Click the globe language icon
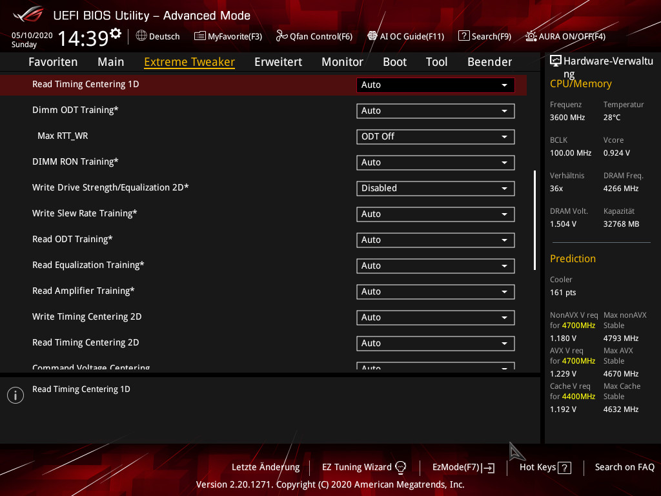The height and width of the screenshot is (496, 661). (141, 36)
